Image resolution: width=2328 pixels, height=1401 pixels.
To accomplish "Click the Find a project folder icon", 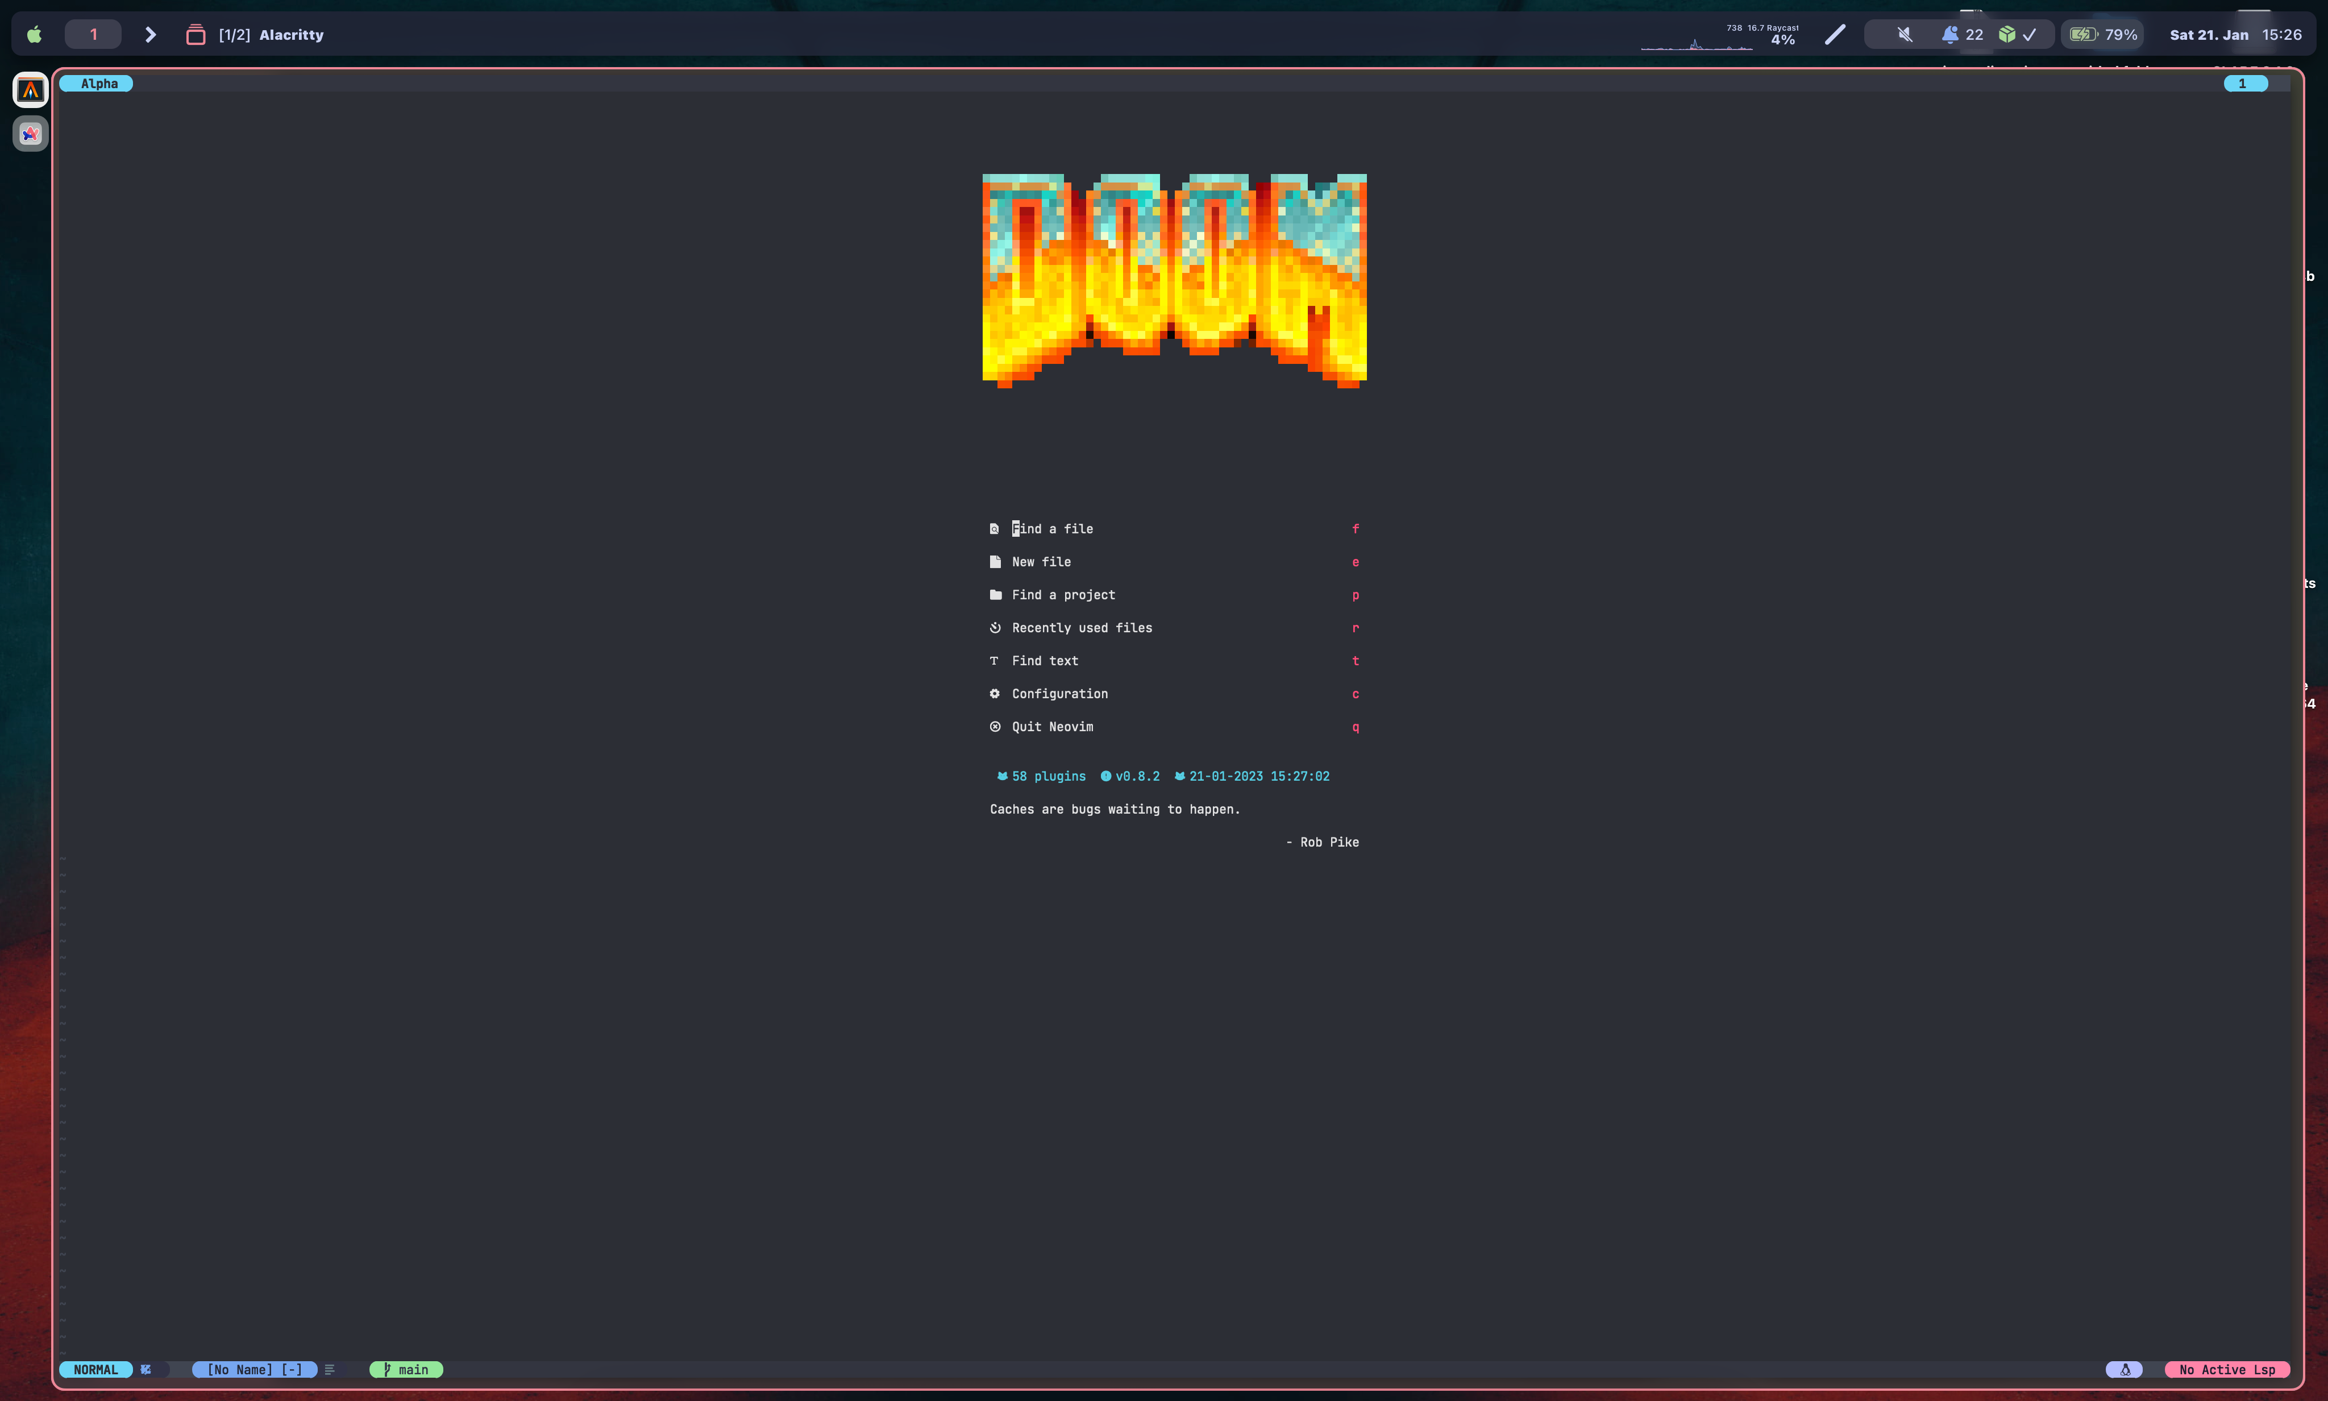I will point(996,595).
